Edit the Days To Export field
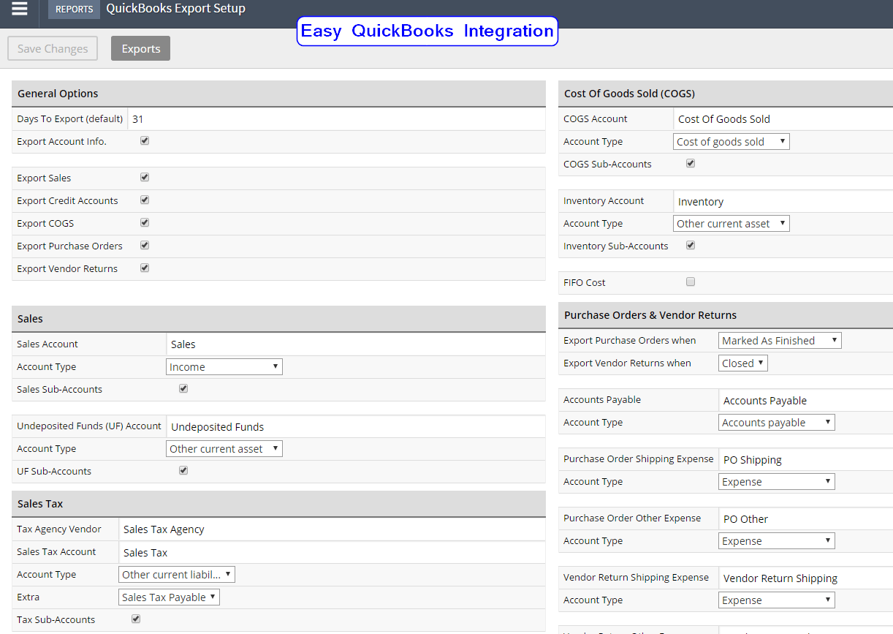Image resolution: width=893 pixels, height=634 pixels. 336,118
